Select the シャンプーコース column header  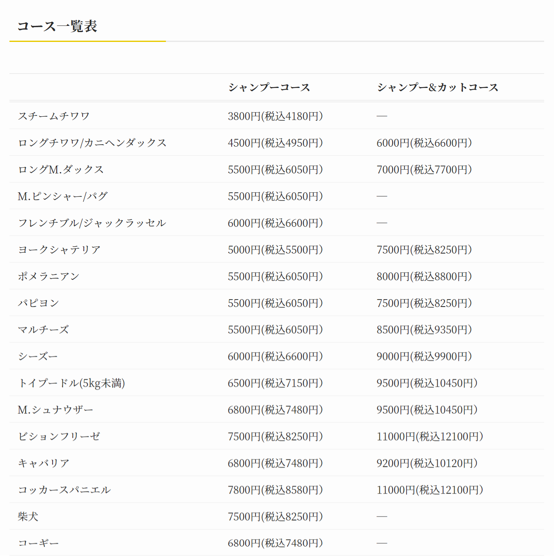(269, 87)
